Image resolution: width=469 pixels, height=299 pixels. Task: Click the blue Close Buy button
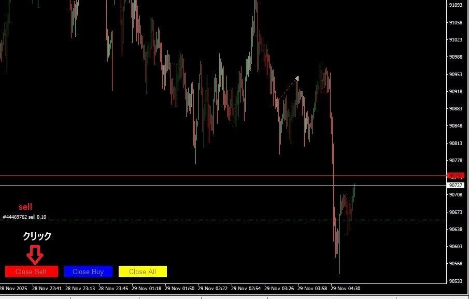coord(88,272)
